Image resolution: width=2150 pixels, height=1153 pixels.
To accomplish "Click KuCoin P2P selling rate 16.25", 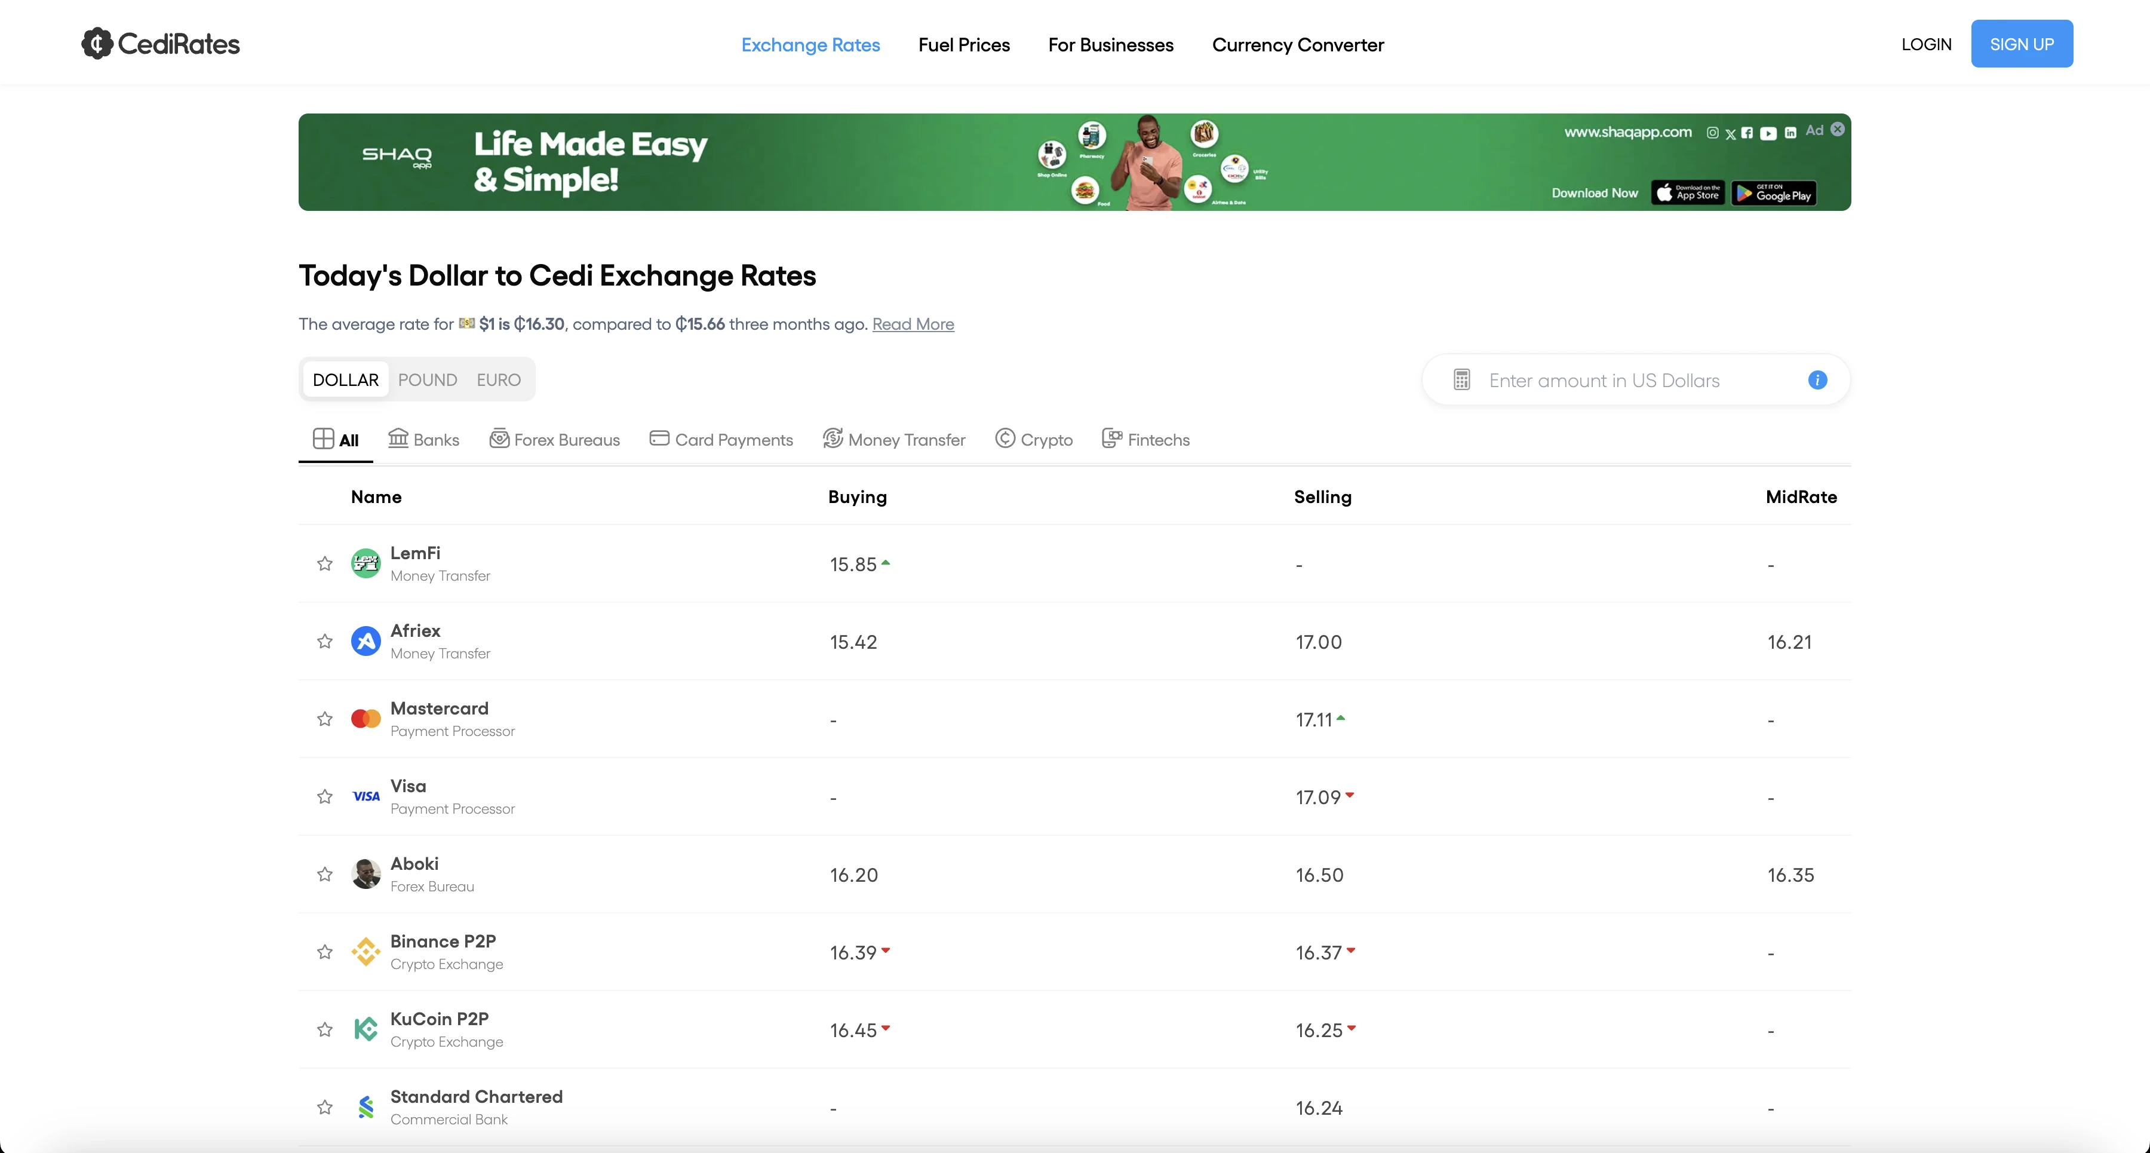I will [x=1319, y=1031].
